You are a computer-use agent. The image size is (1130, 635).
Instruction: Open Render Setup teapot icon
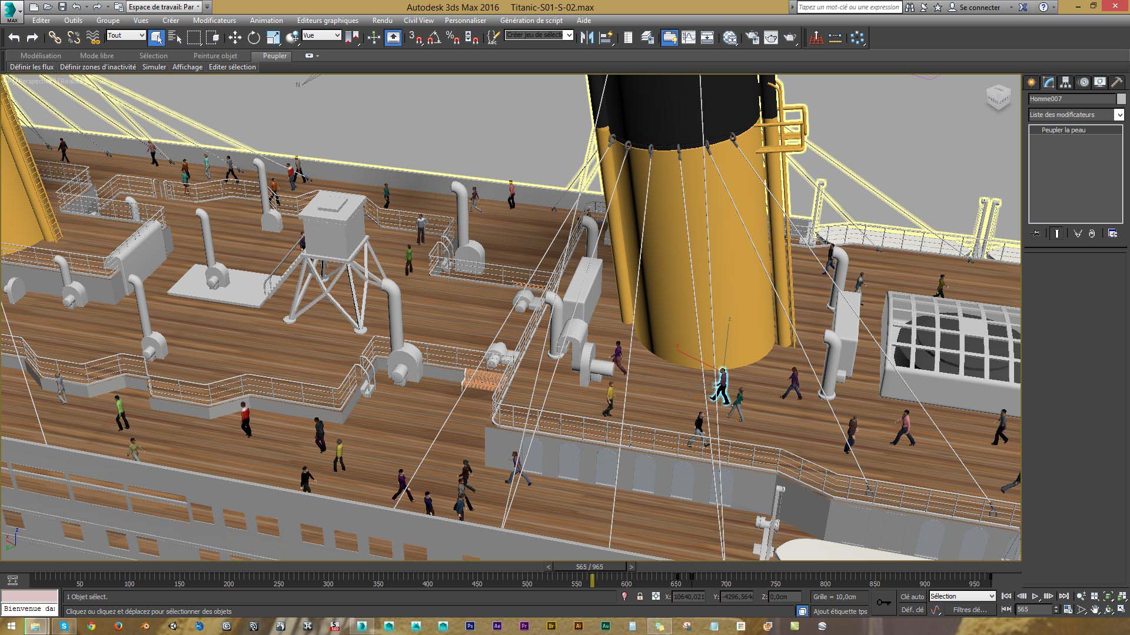(x=752, y=38)
